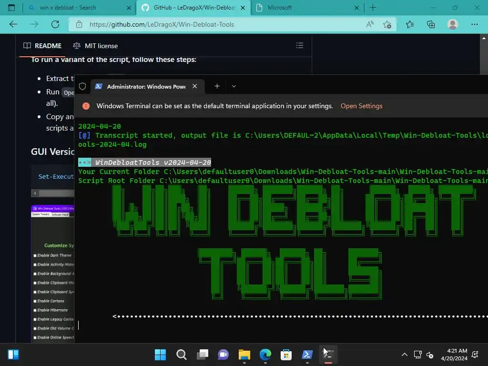Open Windows Widgets from taskbar

[13, 355]
